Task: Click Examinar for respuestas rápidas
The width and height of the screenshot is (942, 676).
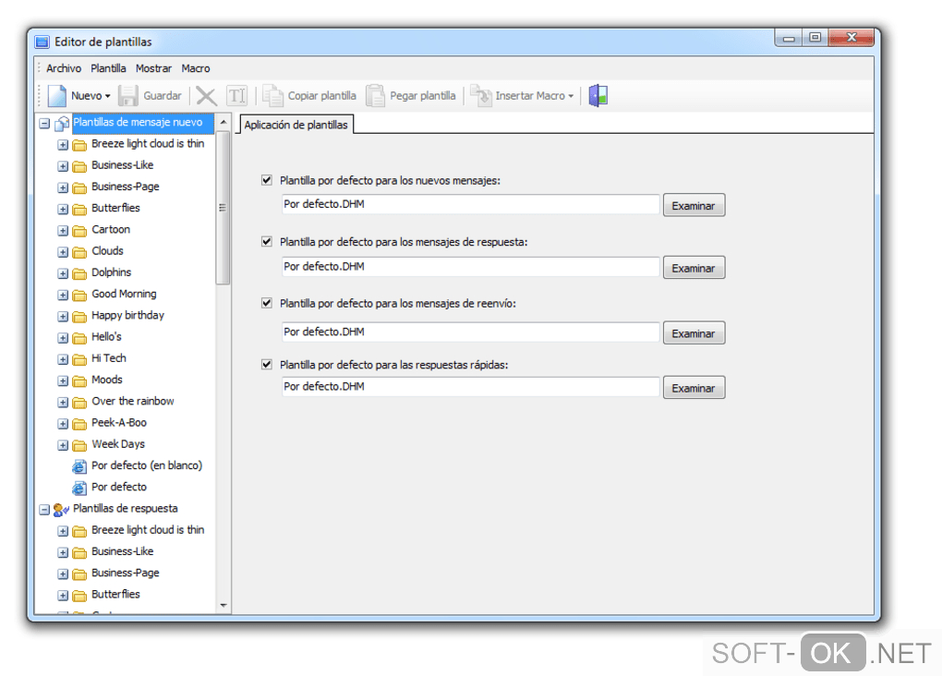Action: pyautogui.click(x=694, y=388)
